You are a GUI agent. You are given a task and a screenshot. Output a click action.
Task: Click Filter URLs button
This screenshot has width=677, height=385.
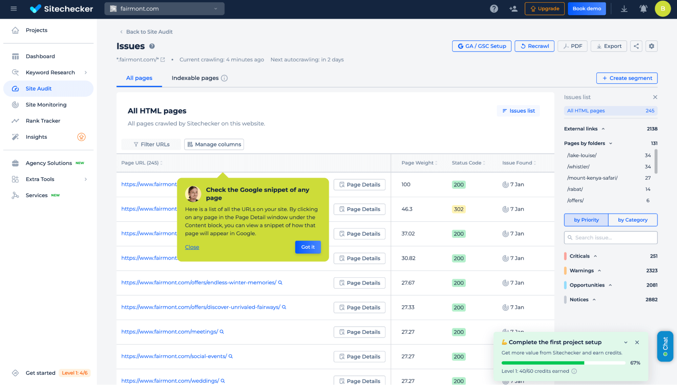click(151, 144)
